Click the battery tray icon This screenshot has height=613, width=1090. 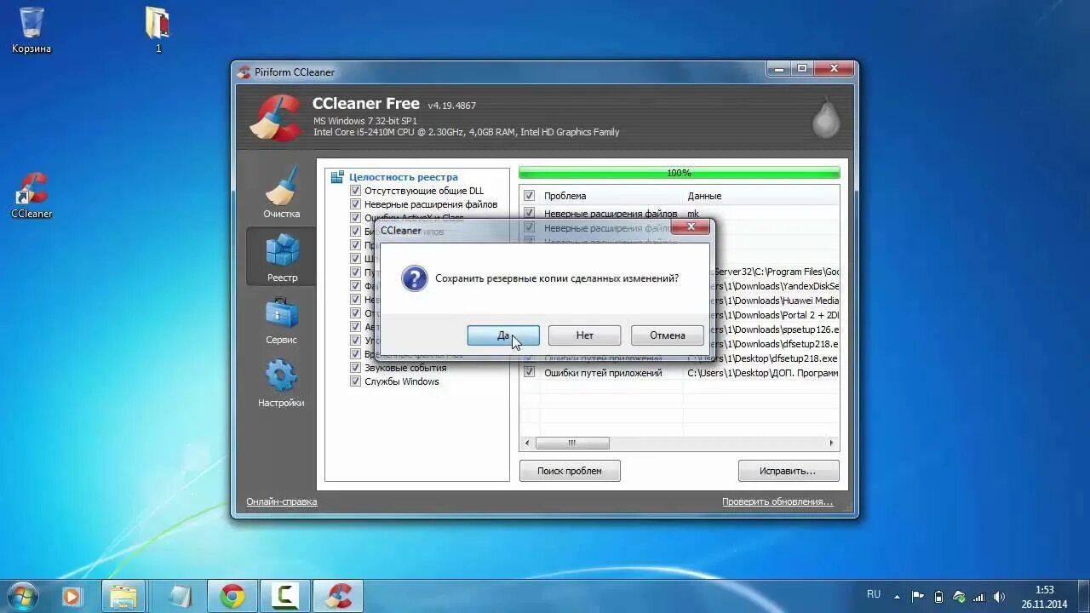click(x=938, y=597)
